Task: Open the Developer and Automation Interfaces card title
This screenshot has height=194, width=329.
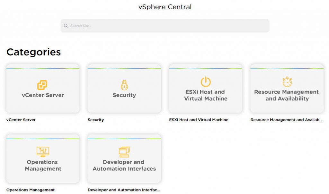Action: click(x=124, y=165)
